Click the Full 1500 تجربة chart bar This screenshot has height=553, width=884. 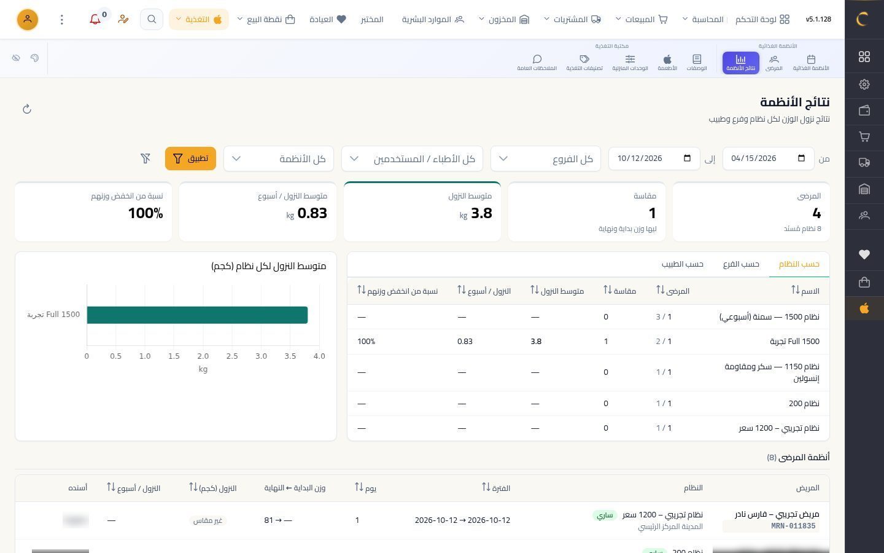point(197,315)
